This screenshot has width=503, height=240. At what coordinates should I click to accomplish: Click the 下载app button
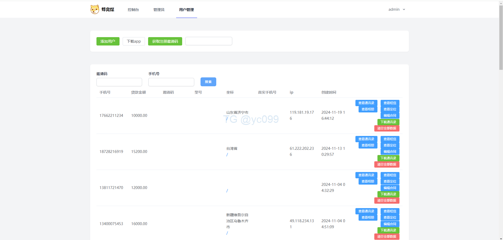point(134,41)
